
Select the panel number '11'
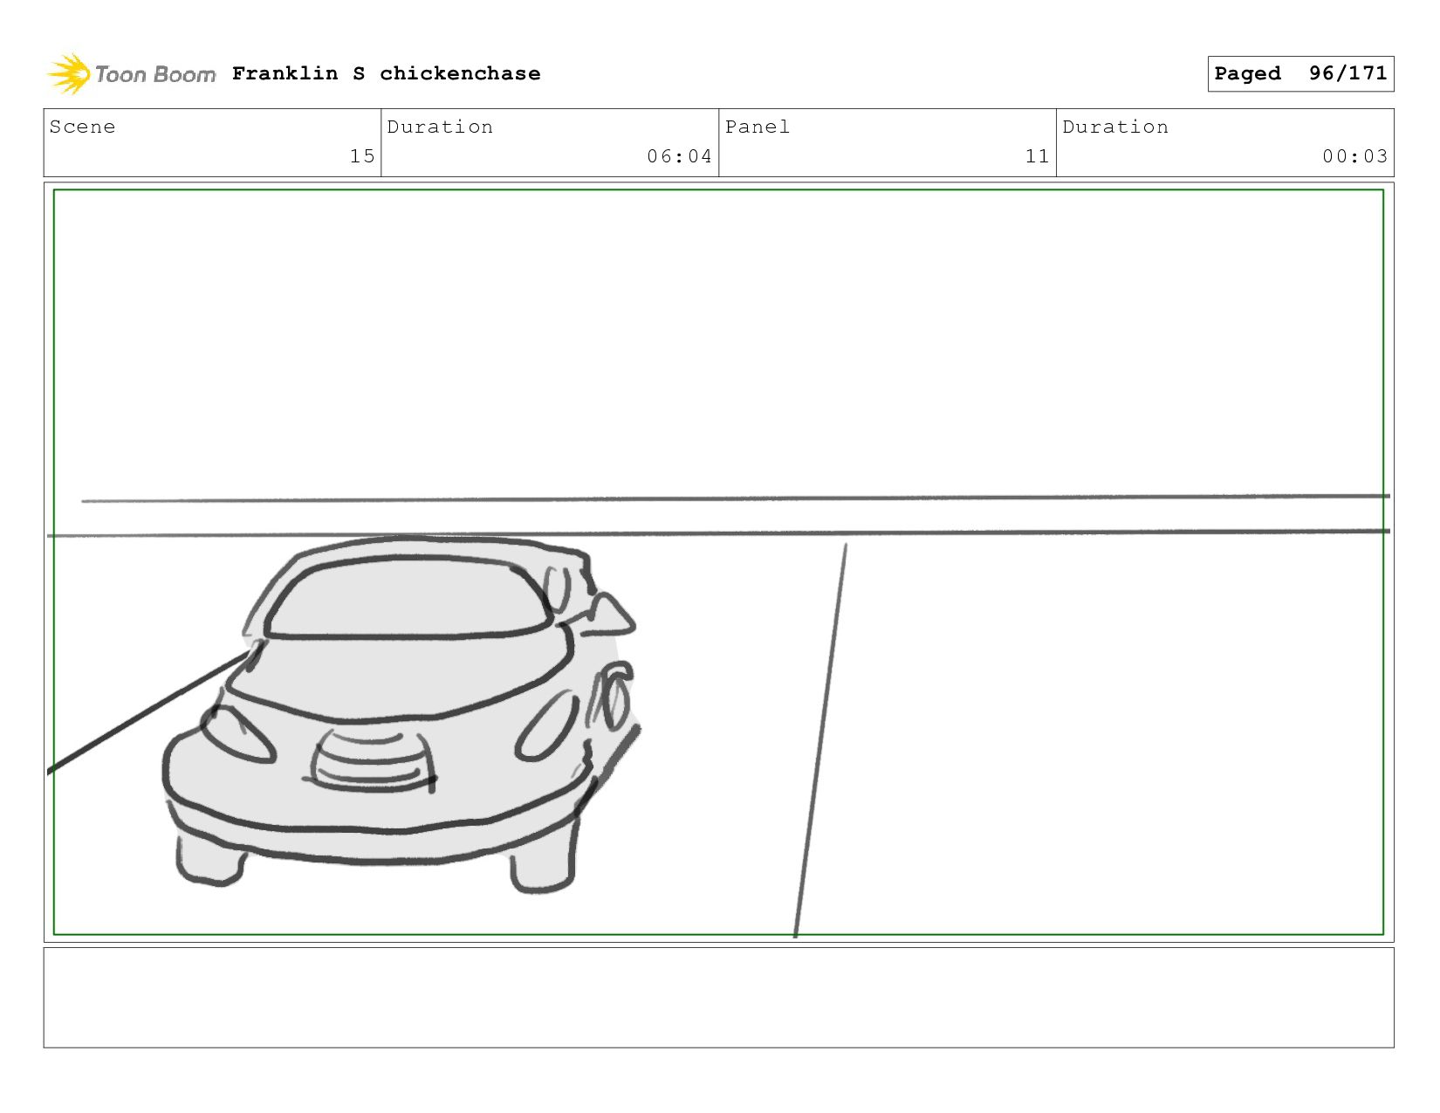pyautogui.click(x=1037, y=156)
